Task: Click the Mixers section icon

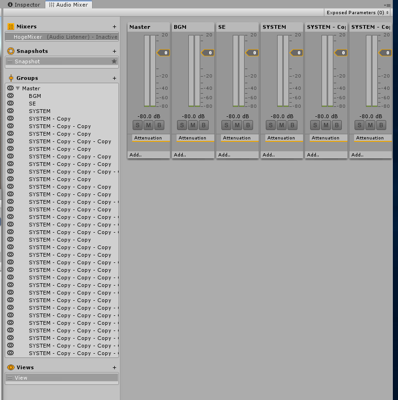Action: [11, 26]
